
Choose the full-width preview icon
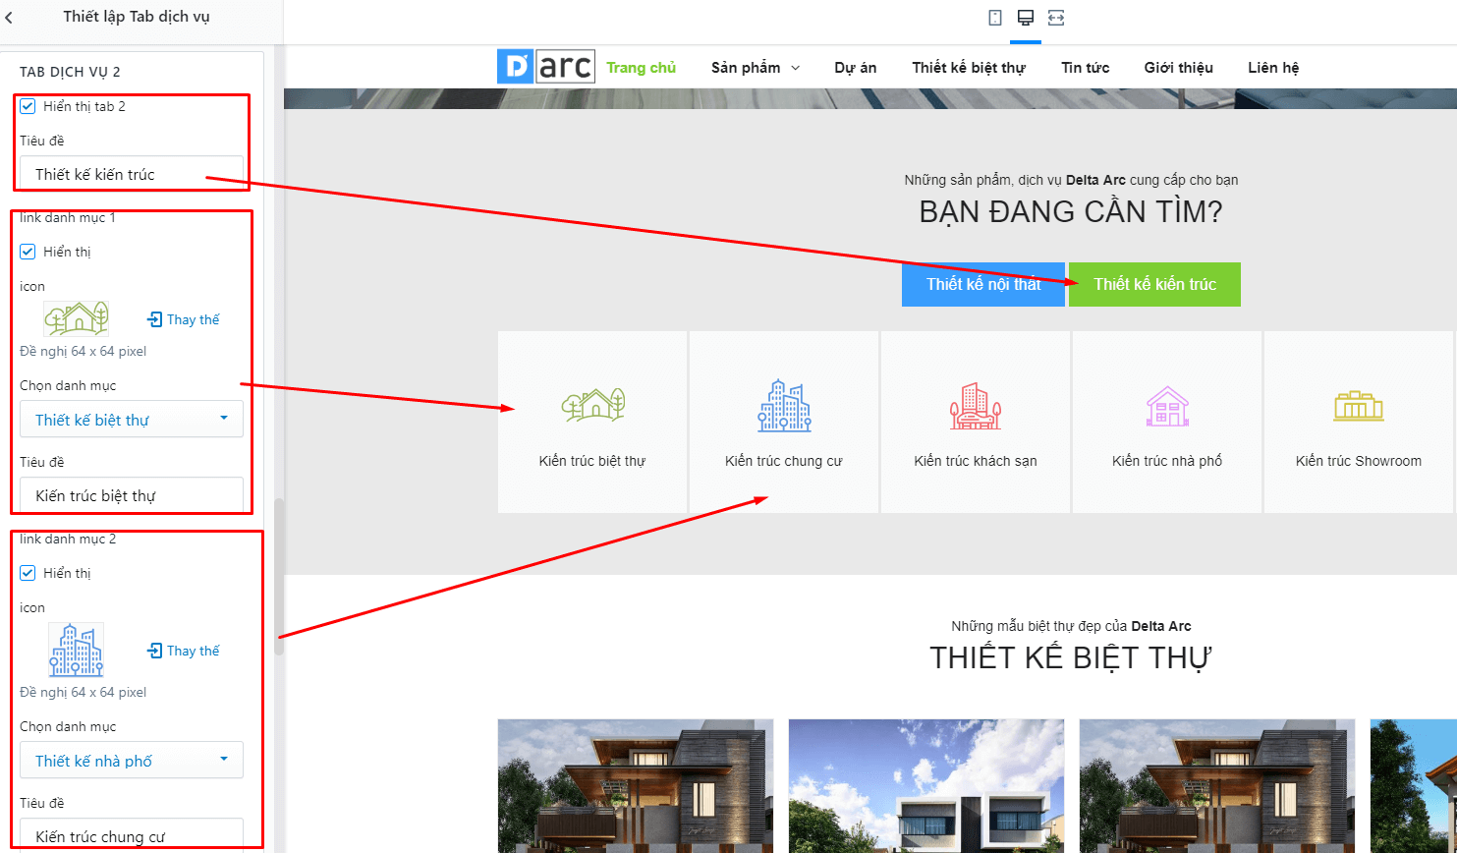[1056, 18]
